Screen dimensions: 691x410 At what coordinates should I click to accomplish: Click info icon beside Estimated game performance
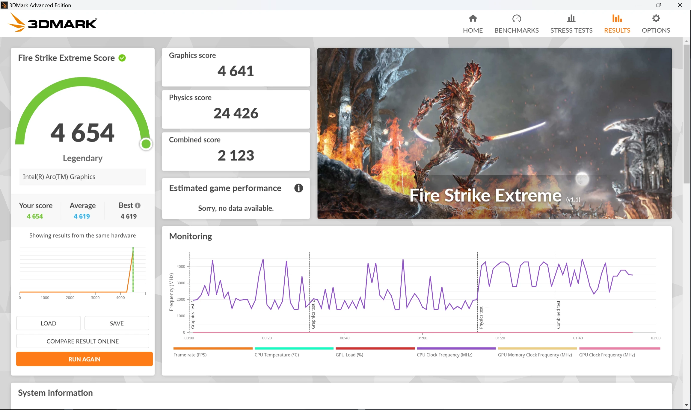pyautogui.click(x=298, y=188)
